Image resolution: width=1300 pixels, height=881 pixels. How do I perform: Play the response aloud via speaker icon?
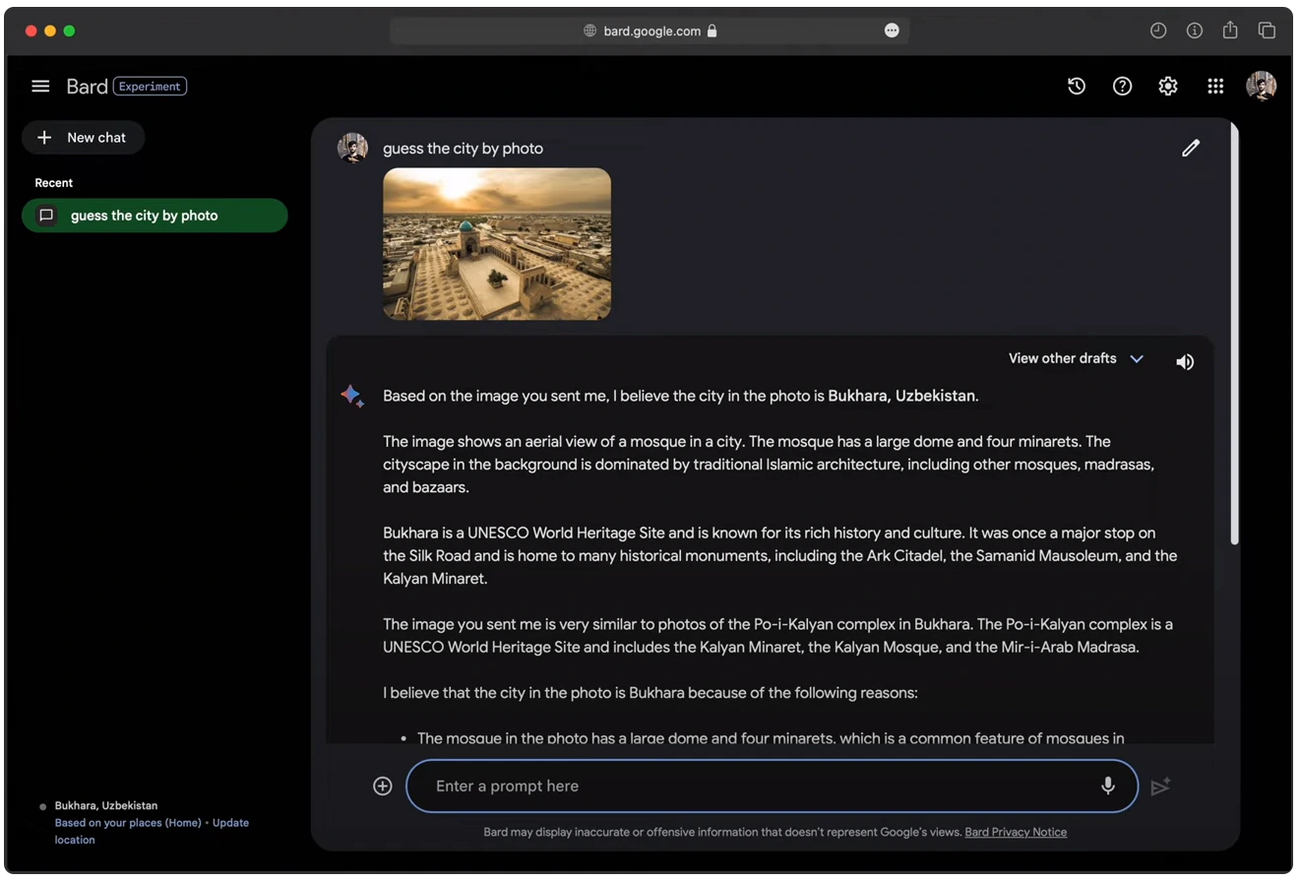1185,361
